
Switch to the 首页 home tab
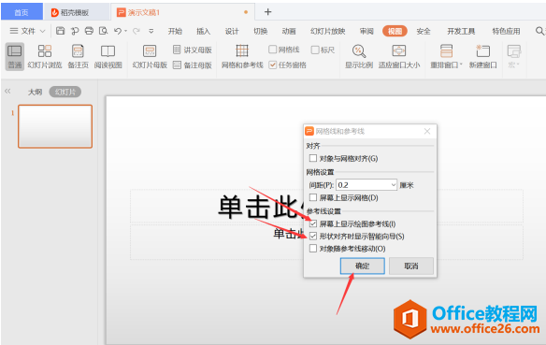[x=22, y=12]
